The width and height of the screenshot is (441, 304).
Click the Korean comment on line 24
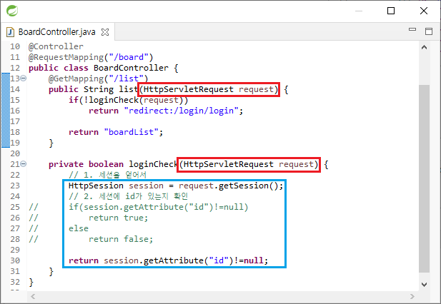128,196
